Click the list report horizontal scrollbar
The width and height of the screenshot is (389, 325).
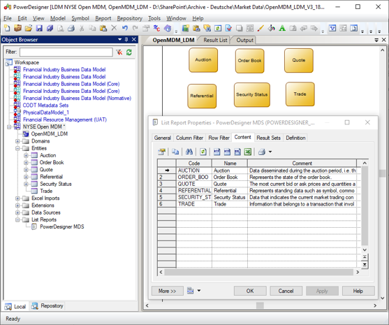259,272
